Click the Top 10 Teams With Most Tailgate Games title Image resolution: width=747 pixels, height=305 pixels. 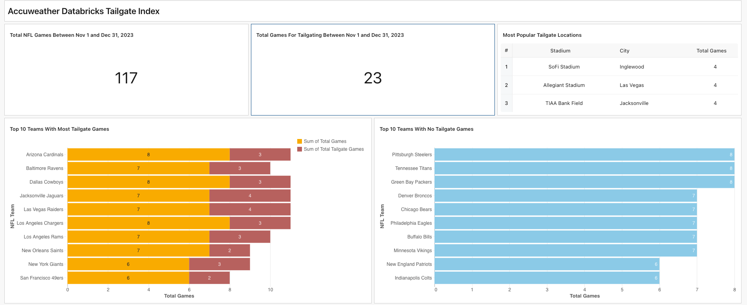click(x=59, y=129)
